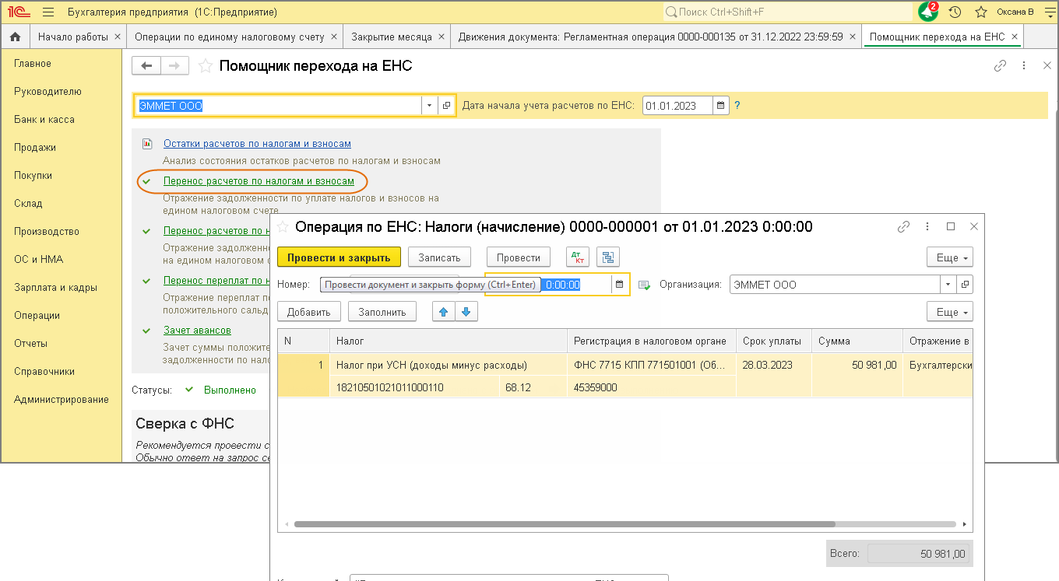Copy link icon in Помощник window
Viewport: 1059px width, 581px height.
(1001, 66)
